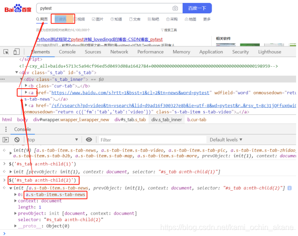Expand the s-tab-news anchor node

coord(26,92)
